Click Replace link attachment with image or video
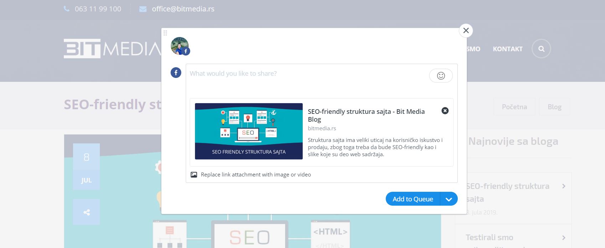The height and width of the screenshot is (248, 605). 256,175
